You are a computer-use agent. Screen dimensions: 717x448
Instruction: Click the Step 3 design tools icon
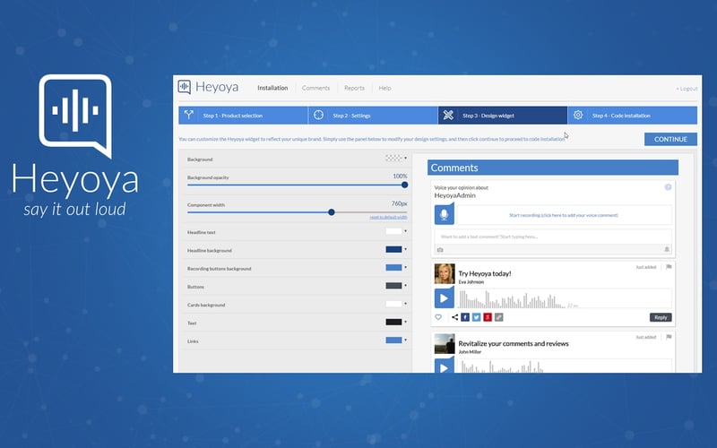[x=448, y=116]
